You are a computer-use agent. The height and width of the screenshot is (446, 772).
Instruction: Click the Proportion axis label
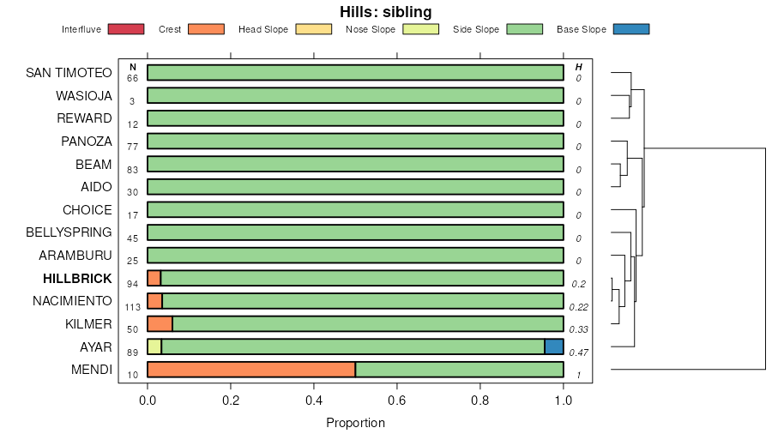point(355,423)
